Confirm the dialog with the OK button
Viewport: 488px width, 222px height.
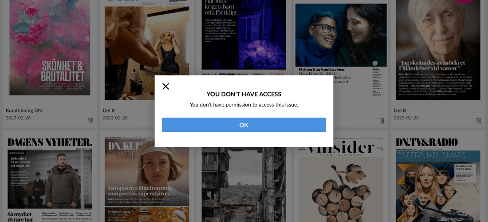click(x=244, y=125)
